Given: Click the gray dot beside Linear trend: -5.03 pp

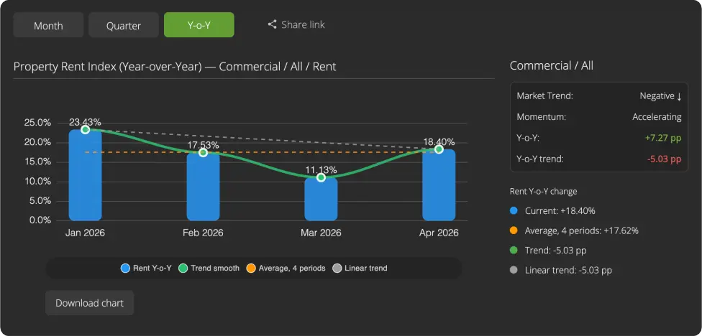Looking at the screenshot, I should pyautogui.click(x=514, y=270).
